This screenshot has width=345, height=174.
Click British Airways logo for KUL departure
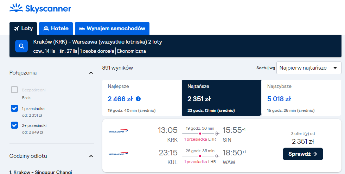tap(118, 154)
